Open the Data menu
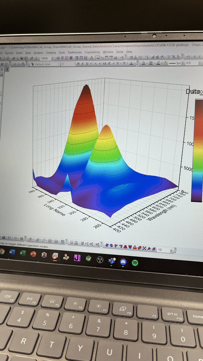 pos(28,53)
